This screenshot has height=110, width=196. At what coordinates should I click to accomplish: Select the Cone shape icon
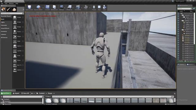point(15,56)
